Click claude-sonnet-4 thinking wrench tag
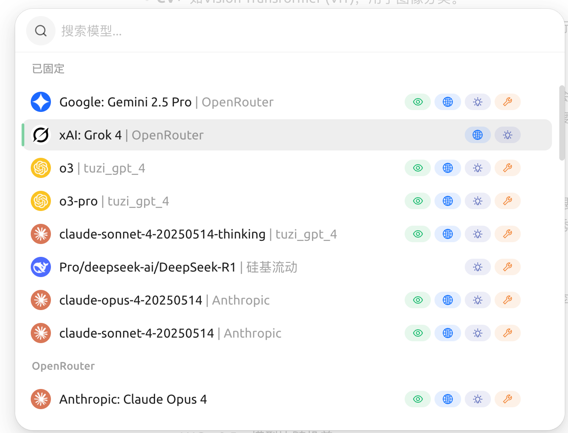 (x=507, y=234)
